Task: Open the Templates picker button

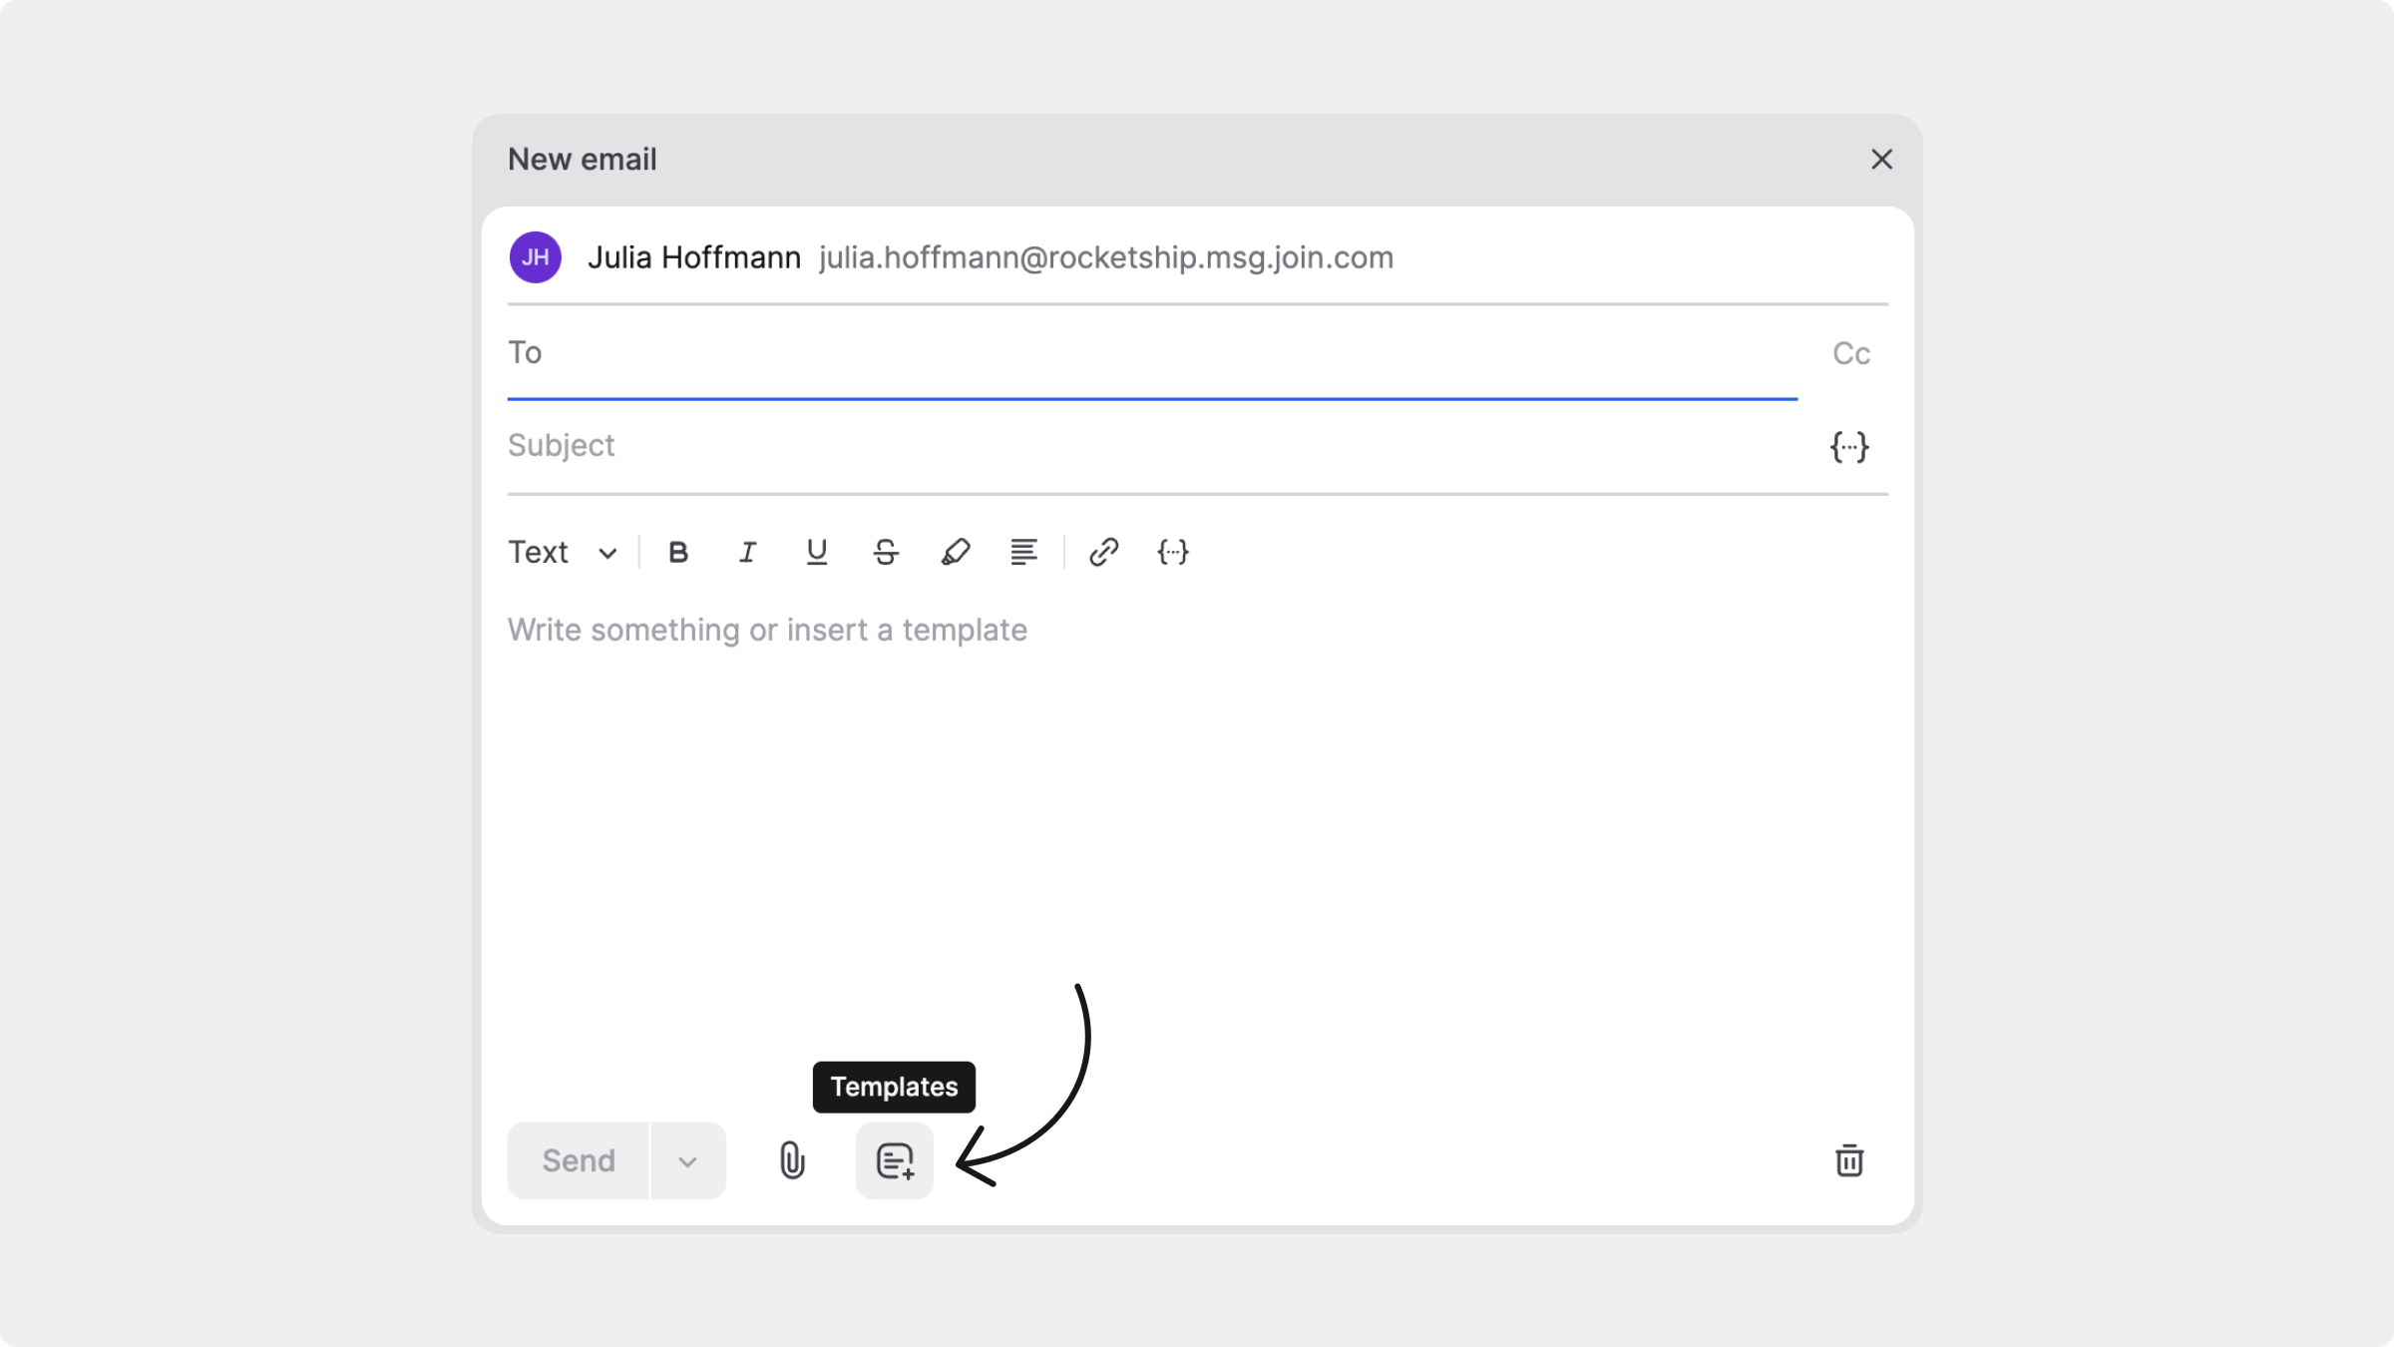Action: pos(895,1160)
